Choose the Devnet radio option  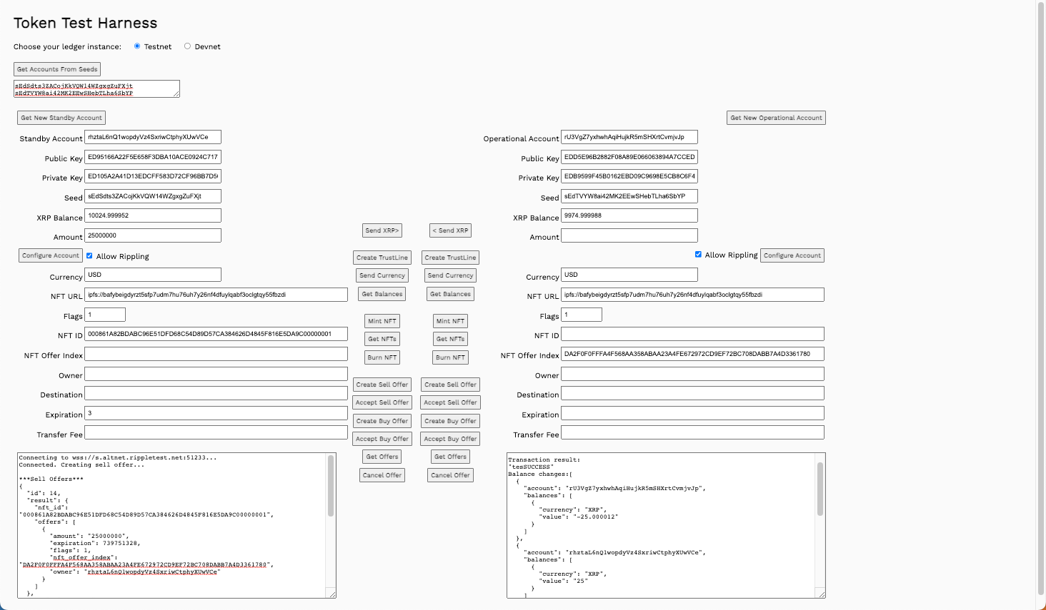pyautogui.click(x=187, y=46)
